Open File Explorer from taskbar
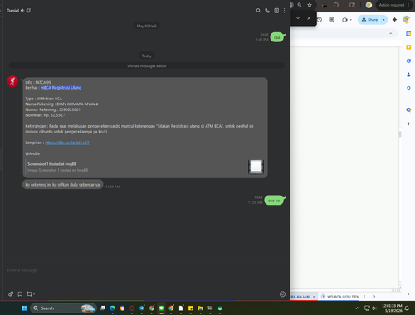 click(x=200, y=308)
